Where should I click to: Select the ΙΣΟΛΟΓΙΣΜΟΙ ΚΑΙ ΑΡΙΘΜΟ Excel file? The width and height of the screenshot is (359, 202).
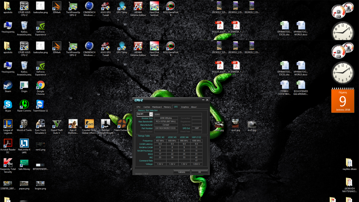click(x=301, y=88)
